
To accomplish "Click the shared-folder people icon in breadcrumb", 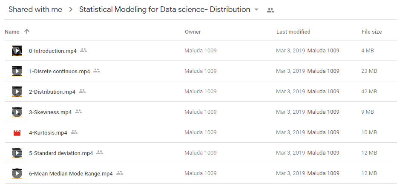I will [270, 10].
